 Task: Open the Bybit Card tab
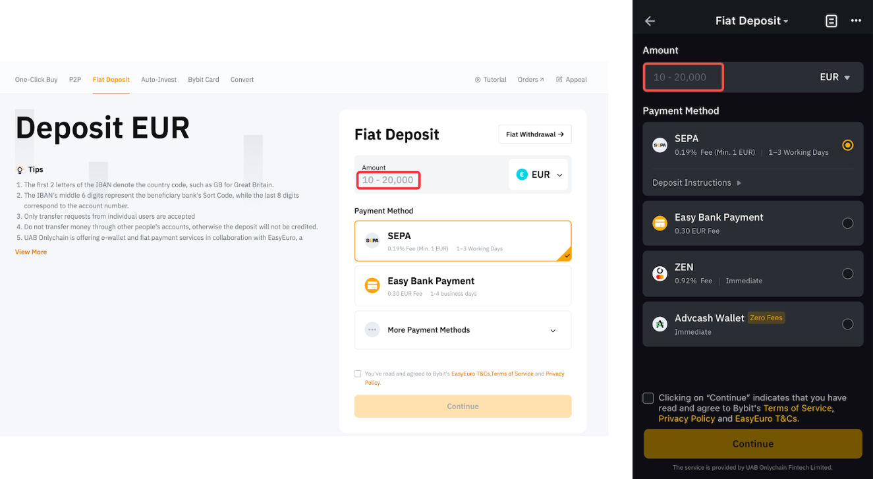(203, 79)
